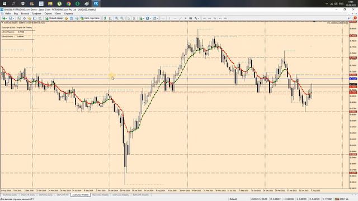This screenshot has height=201, width=358.
Task: Show the Market Watch window
Action: [x=19, y=18]
